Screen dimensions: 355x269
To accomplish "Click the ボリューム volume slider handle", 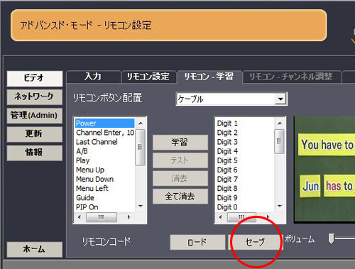I will 332,238.
